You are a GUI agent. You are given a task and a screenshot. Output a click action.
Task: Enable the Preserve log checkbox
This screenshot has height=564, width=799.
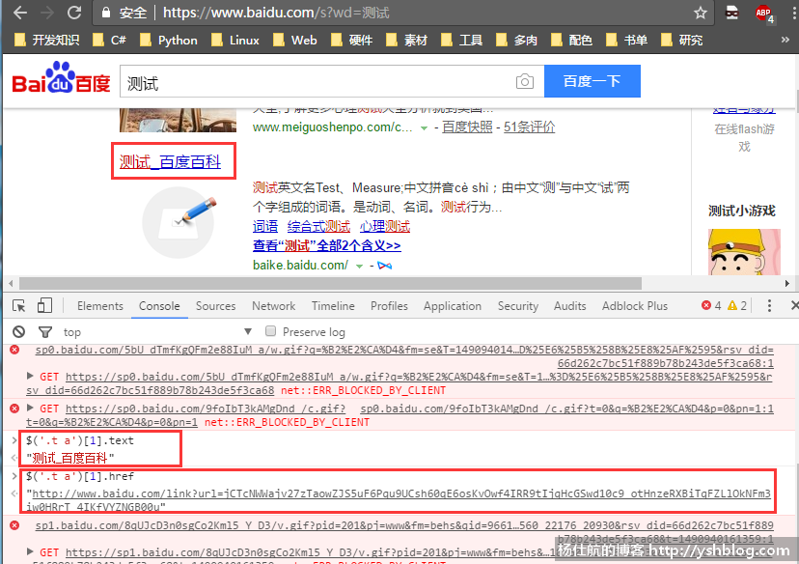pos(270,331)
